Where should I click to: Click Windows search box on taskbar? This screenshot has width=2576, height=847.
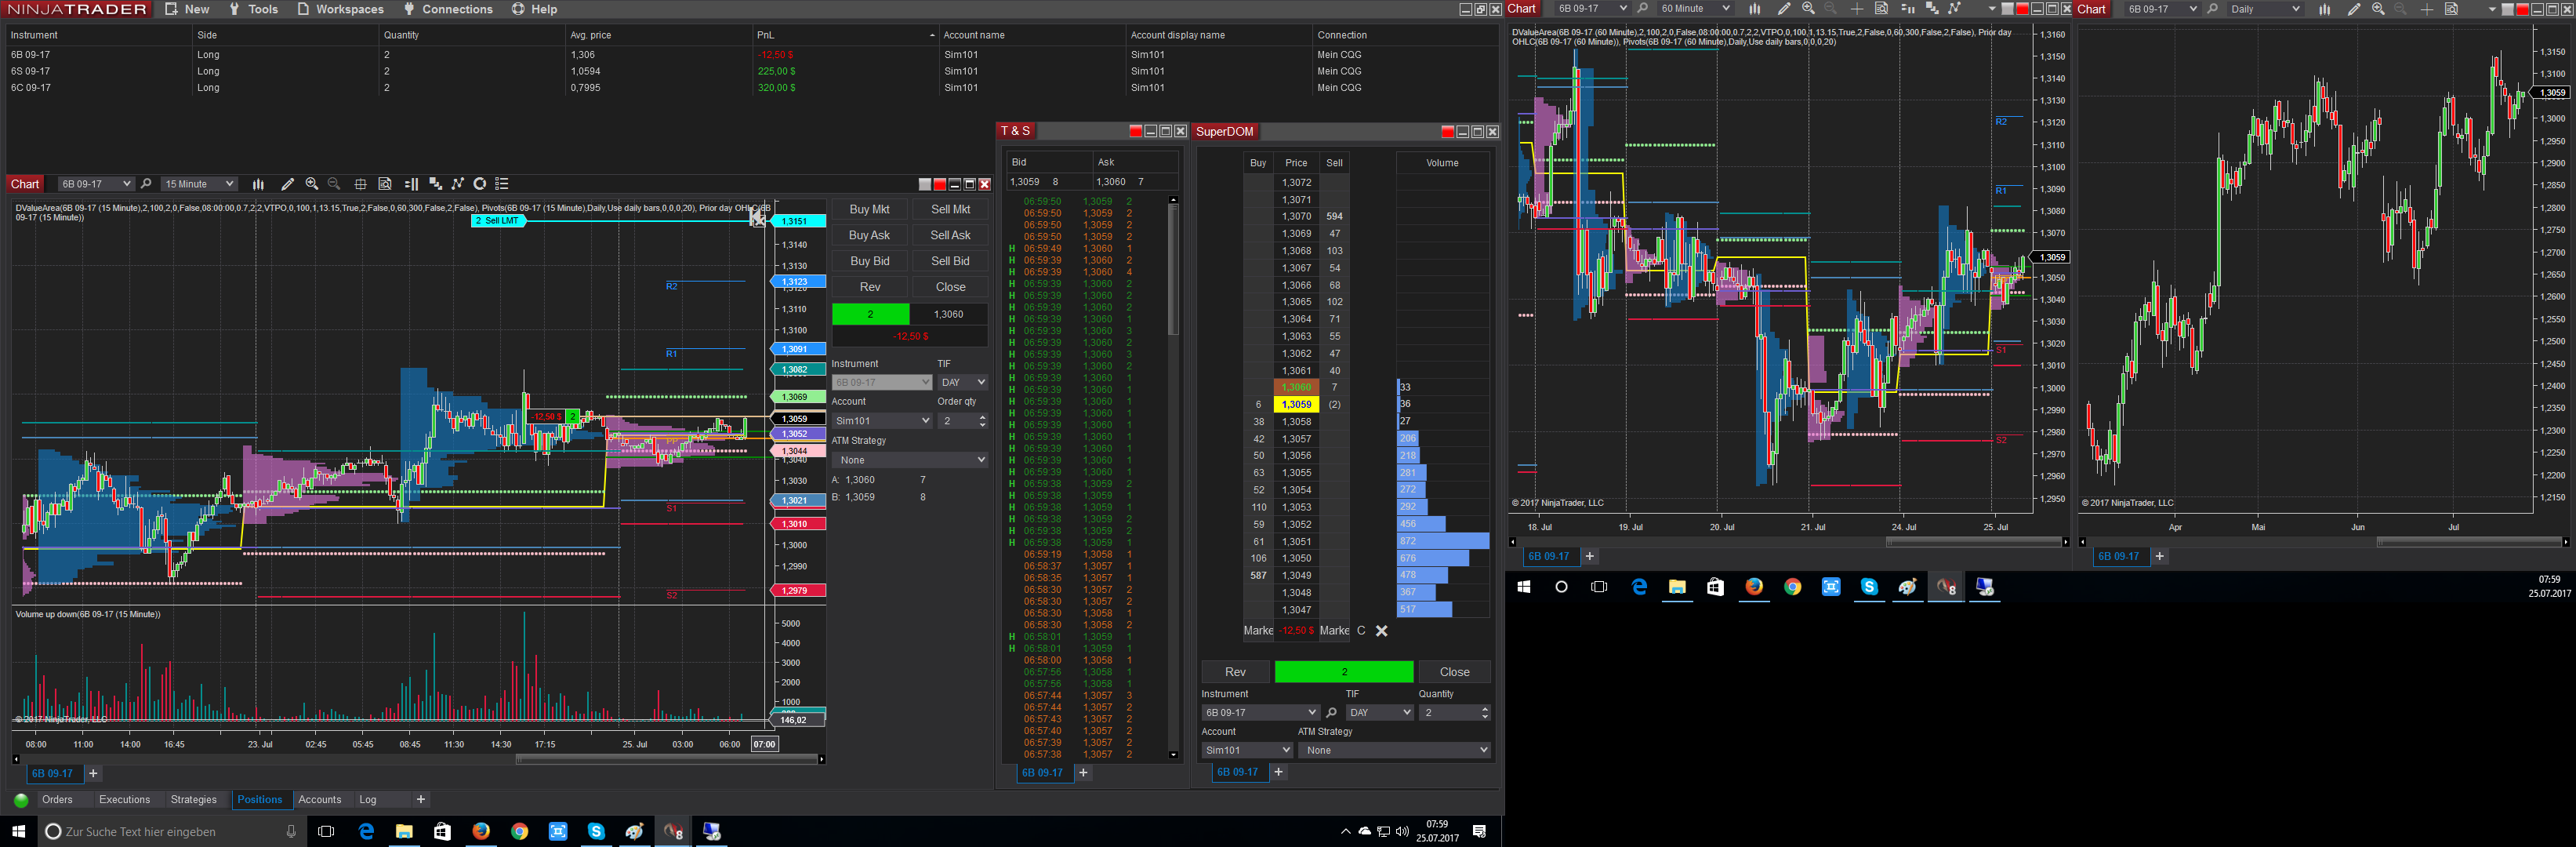click(x=172, y=831)
